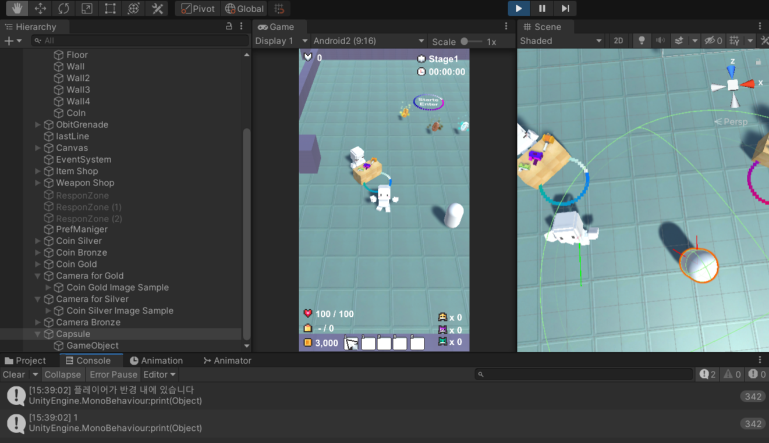Select EventSystem in the Hierarchy
The width and height of the screenshot is (769, 443).
click(x=83, y=159)
